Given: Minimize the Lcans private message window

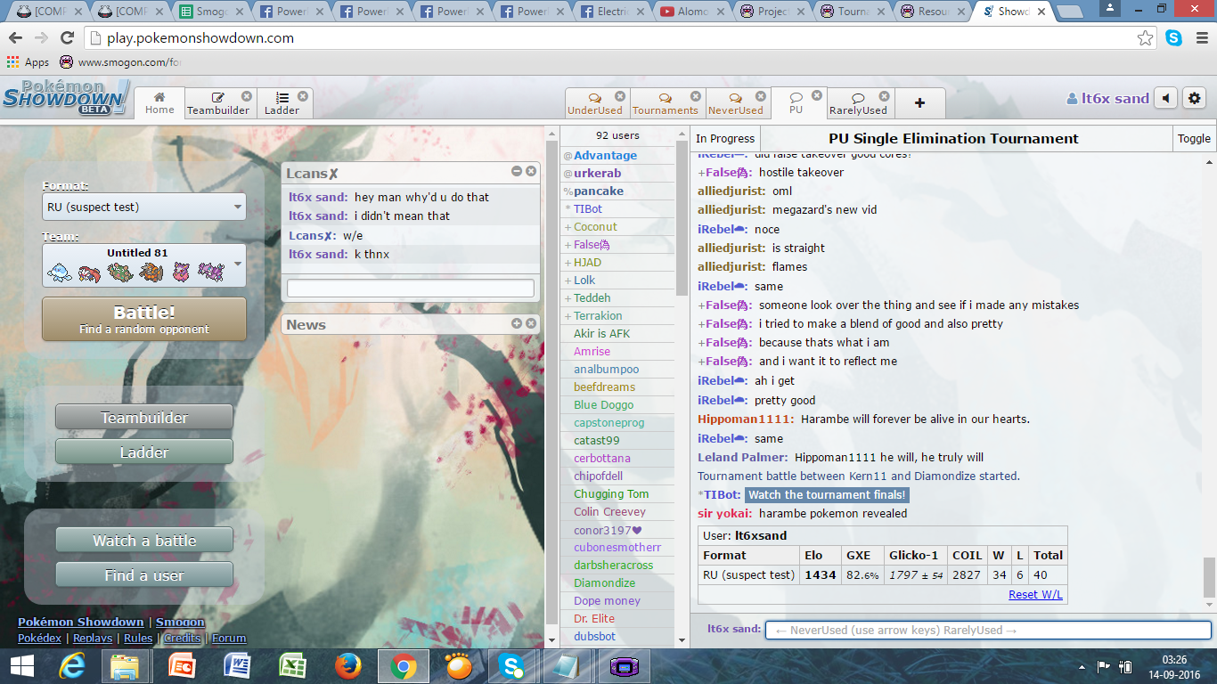Looking at the screenshot, I should [517, 171].
